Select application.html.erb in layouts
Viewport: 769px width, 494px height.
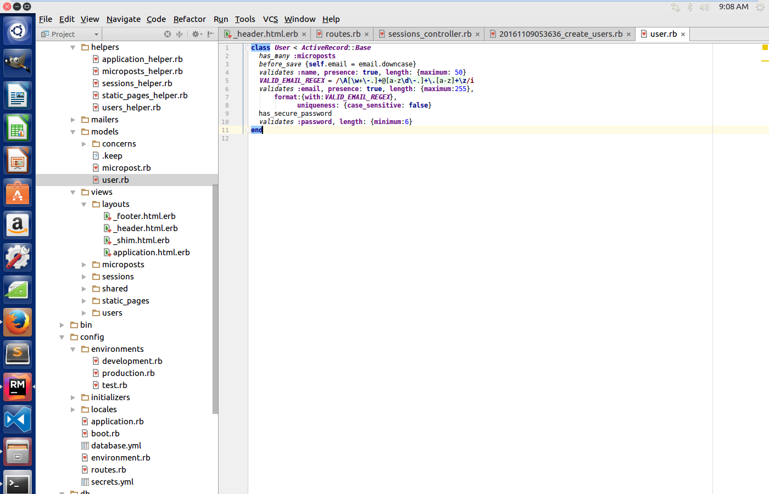(151, 252)
